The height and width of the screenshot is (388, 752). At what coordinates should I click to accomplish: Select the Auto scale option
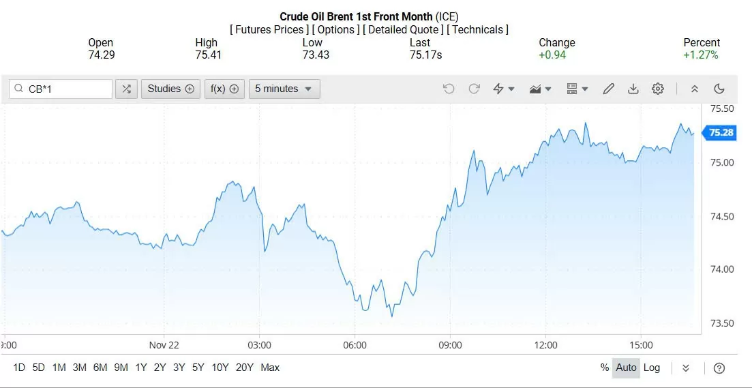[x=626, y=368]
